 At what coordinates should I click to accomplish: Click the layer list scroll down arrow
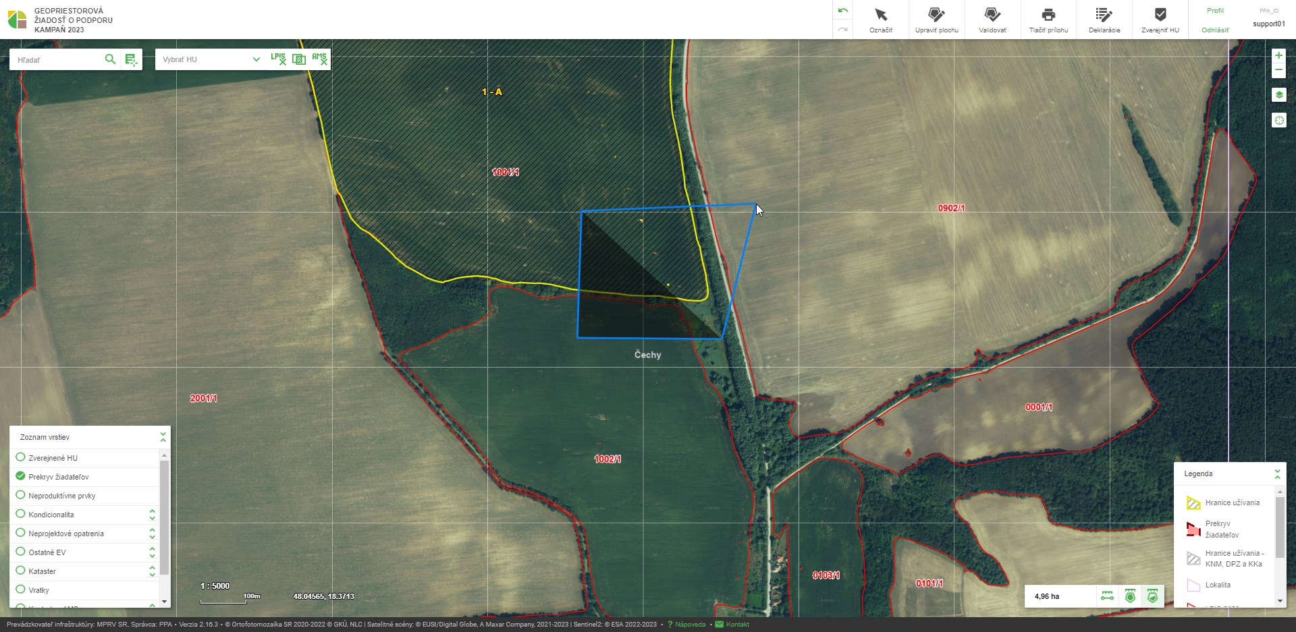click(164, 601)
